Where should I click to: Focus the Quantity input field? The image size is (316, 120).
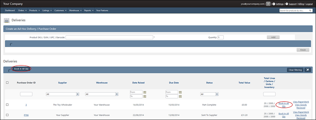tap(221, 37)
